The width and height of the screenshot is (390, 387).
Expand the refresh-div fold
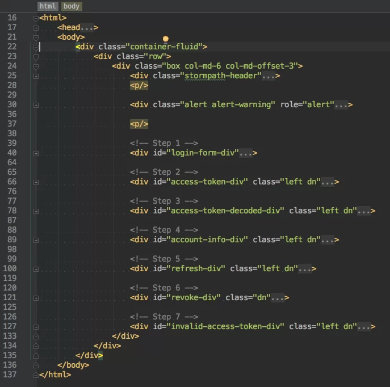tap(36, 269)
